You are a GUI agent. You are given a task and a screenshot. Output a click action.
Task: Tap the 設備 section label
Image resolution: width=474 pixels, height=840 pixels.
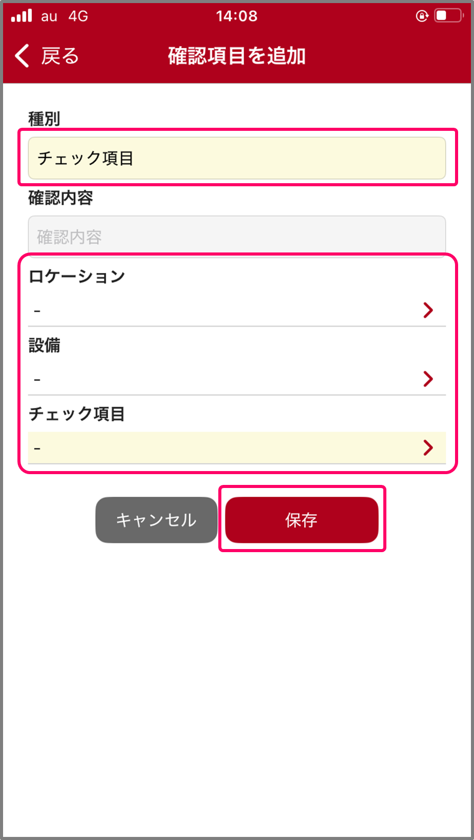click(x=45, y=345)
